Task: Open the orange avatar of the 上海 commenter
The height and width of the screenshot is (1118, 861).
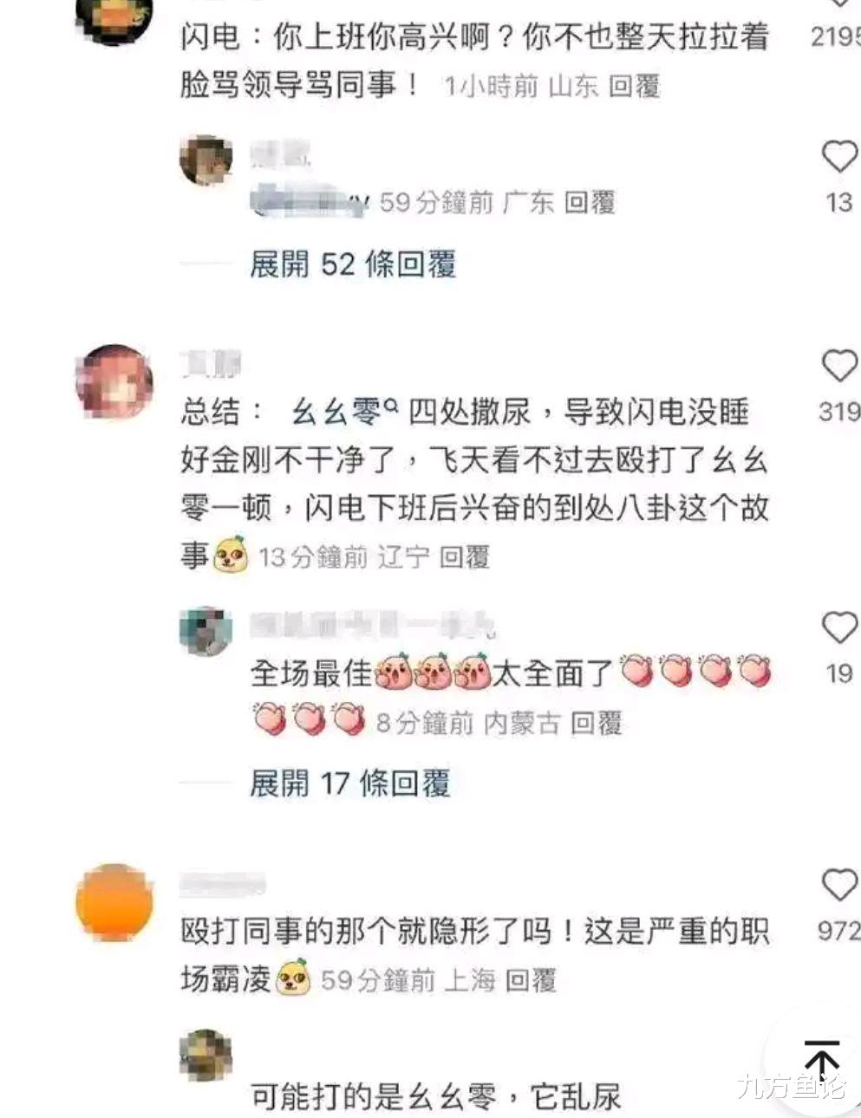Action: coord(114,902)
